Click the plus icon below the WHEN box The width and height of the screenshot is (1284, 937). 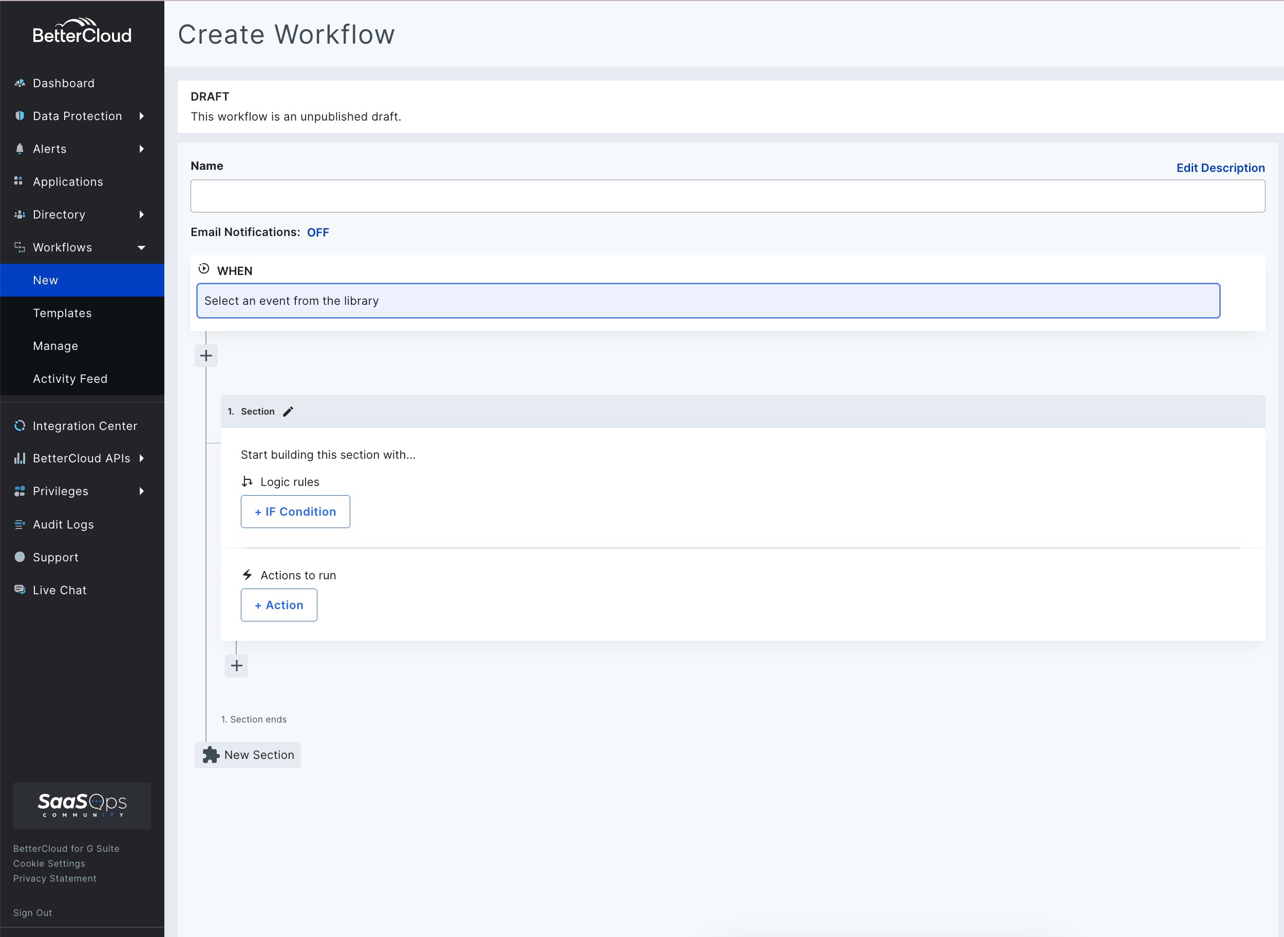[206, 356]
